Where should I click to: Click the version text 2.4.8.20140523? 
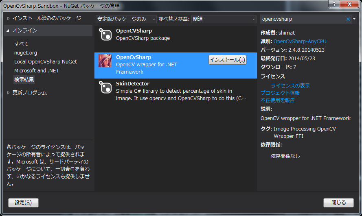306,50
